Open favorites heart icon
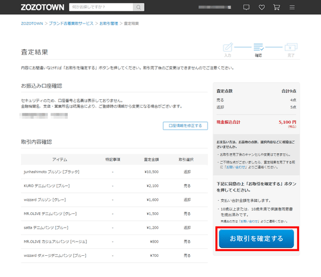 (x=261, y=7)
